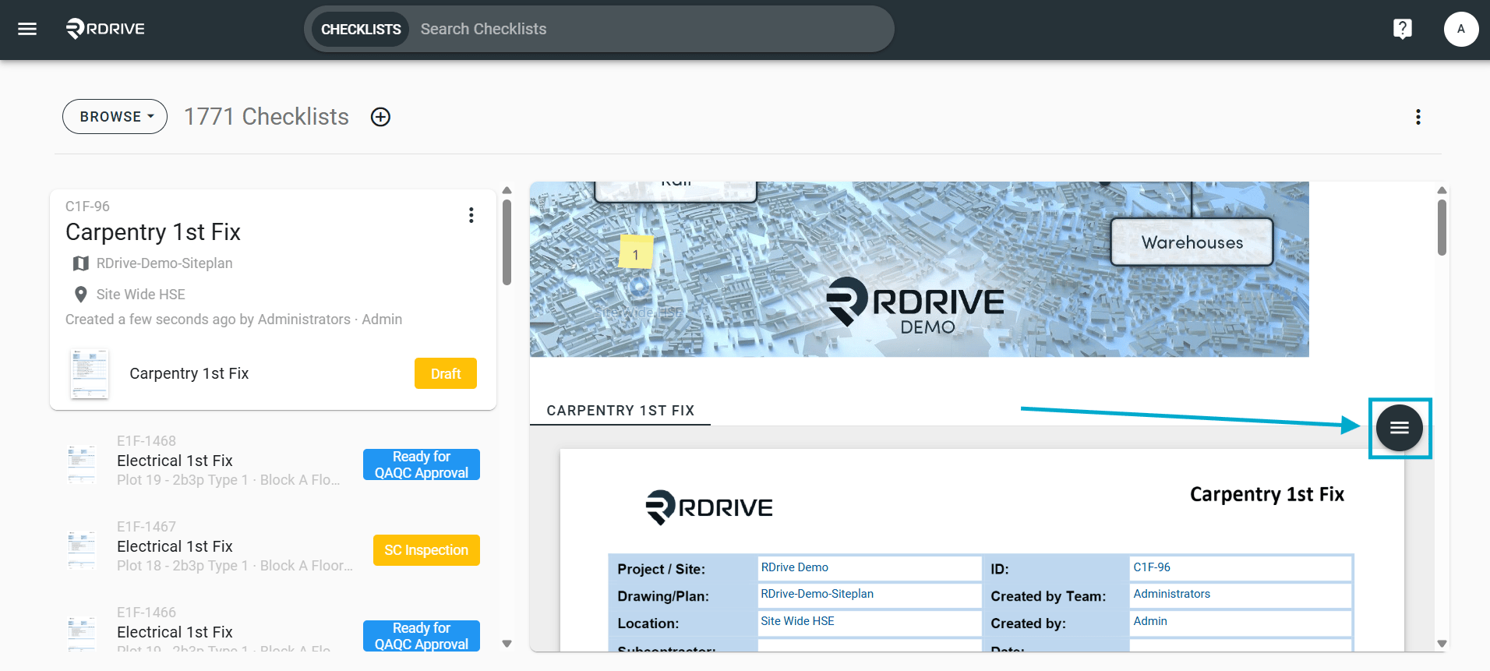
Task: Click the Warehouses label on siteplan
Action: [1192, 242]
